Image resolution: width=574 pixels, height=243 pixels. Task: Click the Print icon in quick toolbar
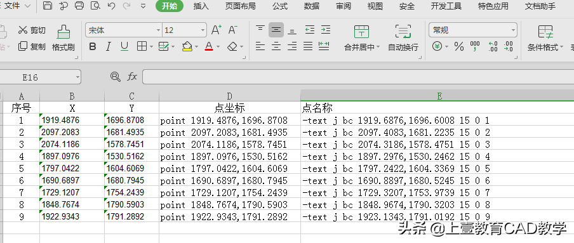(x=79, y=6)
